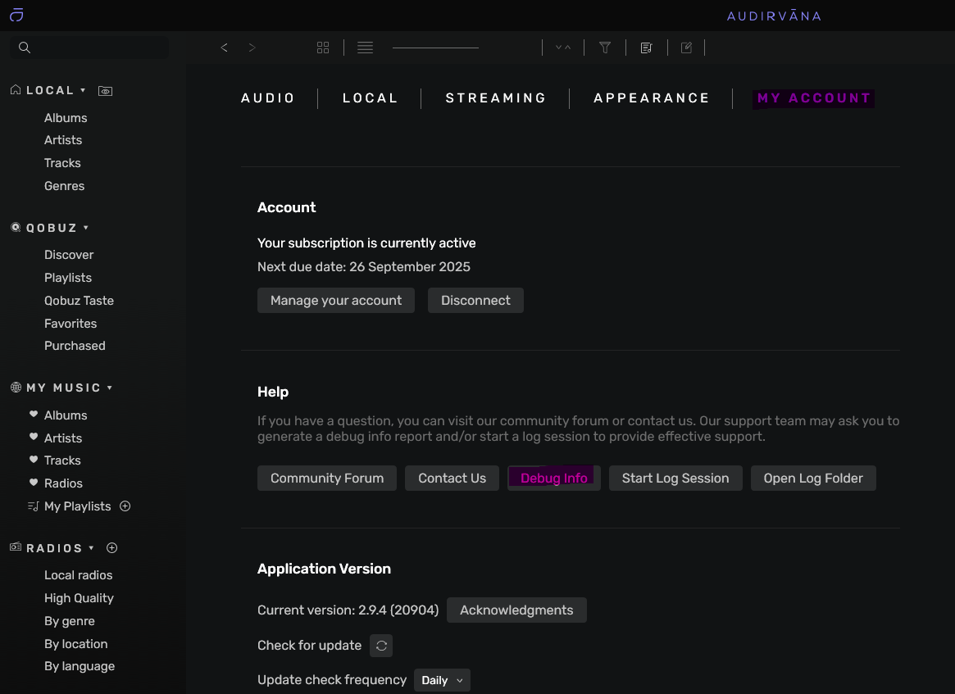Trigger the check for update refresh icon

[380, 646]
